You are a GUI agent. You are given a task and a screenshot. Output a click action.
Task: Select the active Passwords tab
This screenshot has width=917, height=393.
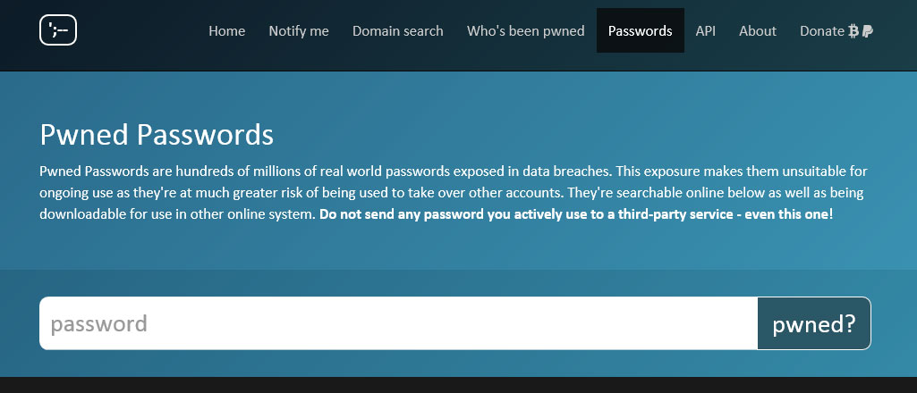pos(641,31)
